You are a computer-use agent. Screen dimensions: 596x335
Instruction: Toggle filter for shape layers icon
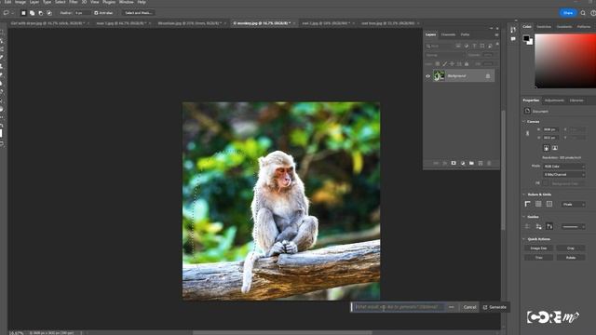482,46
